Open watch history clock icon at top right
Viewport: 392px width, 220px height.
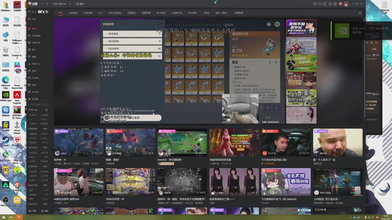tap(315, 4)
